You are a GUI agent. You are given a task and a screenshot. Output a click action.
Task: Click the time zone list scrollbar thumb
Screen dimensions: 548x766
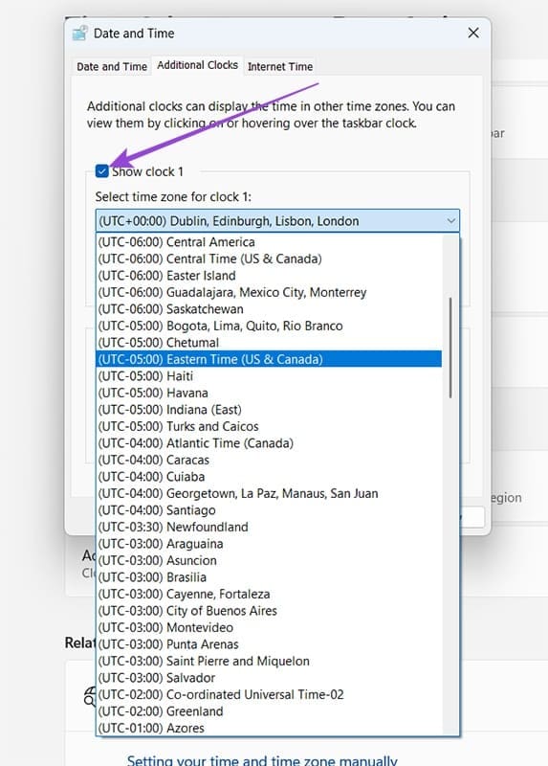click(x=450, y=348)
